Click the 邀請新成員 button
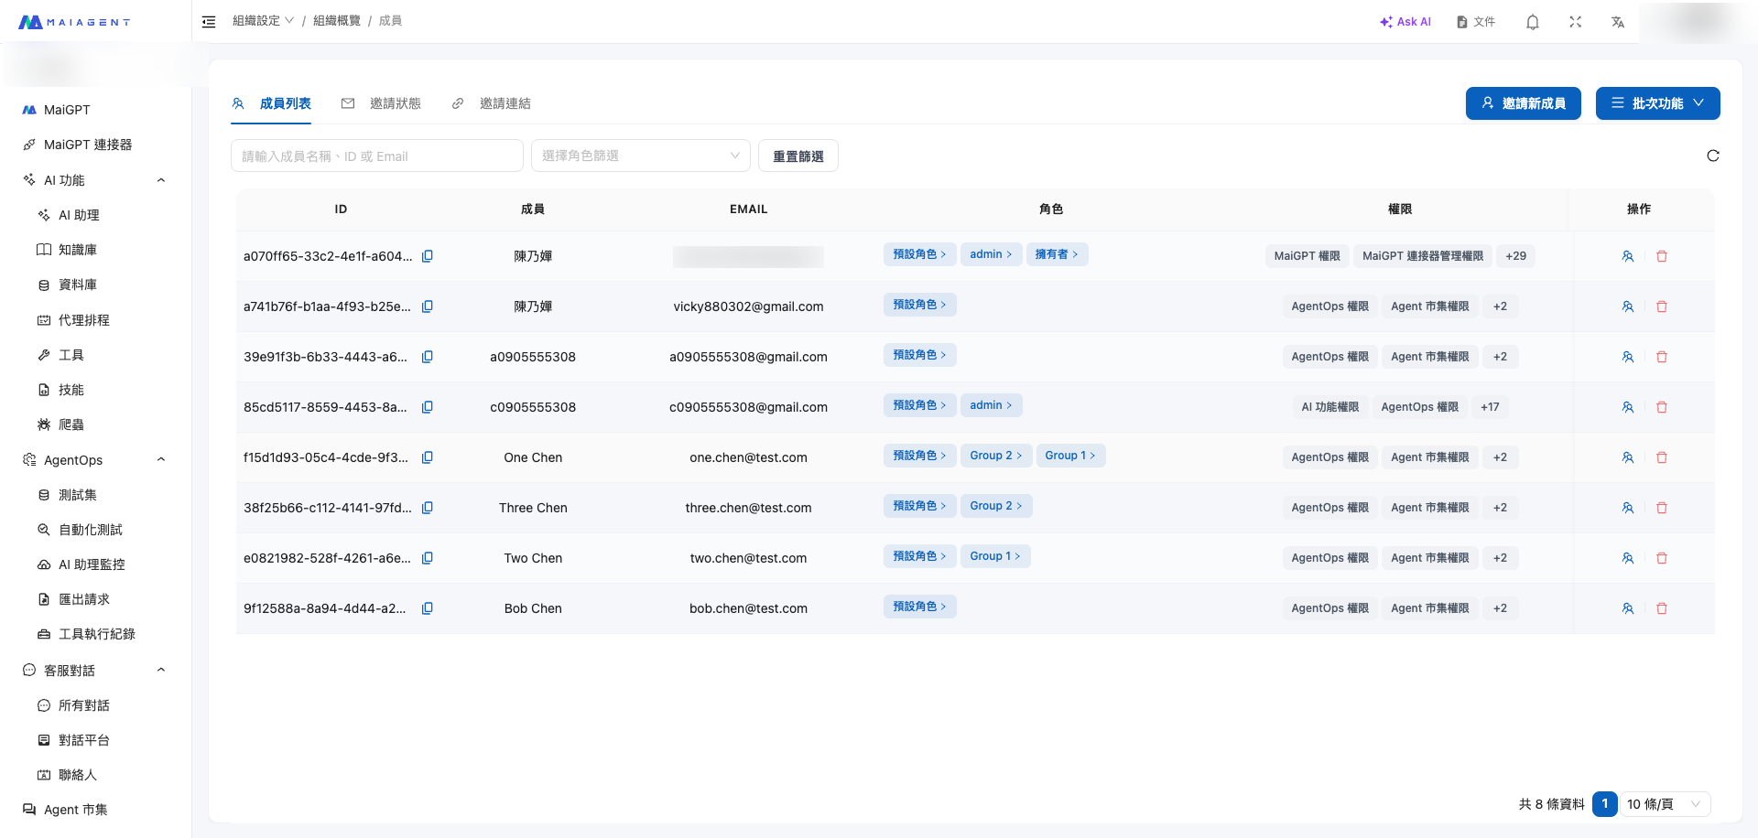1758x838 pixels. pyautogui.click(x=1523, y=103)
